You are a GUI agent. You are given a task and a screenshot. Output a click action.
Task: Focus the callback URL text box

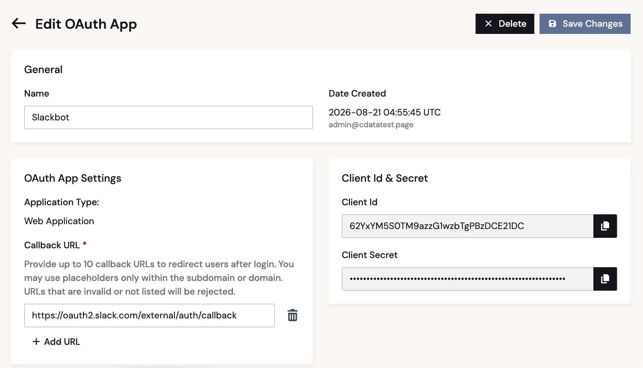tap(149, 315)
